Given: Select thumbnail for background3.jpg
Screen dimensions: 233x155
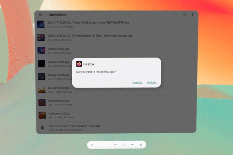Looking at the screenshot, I should 42,90.
